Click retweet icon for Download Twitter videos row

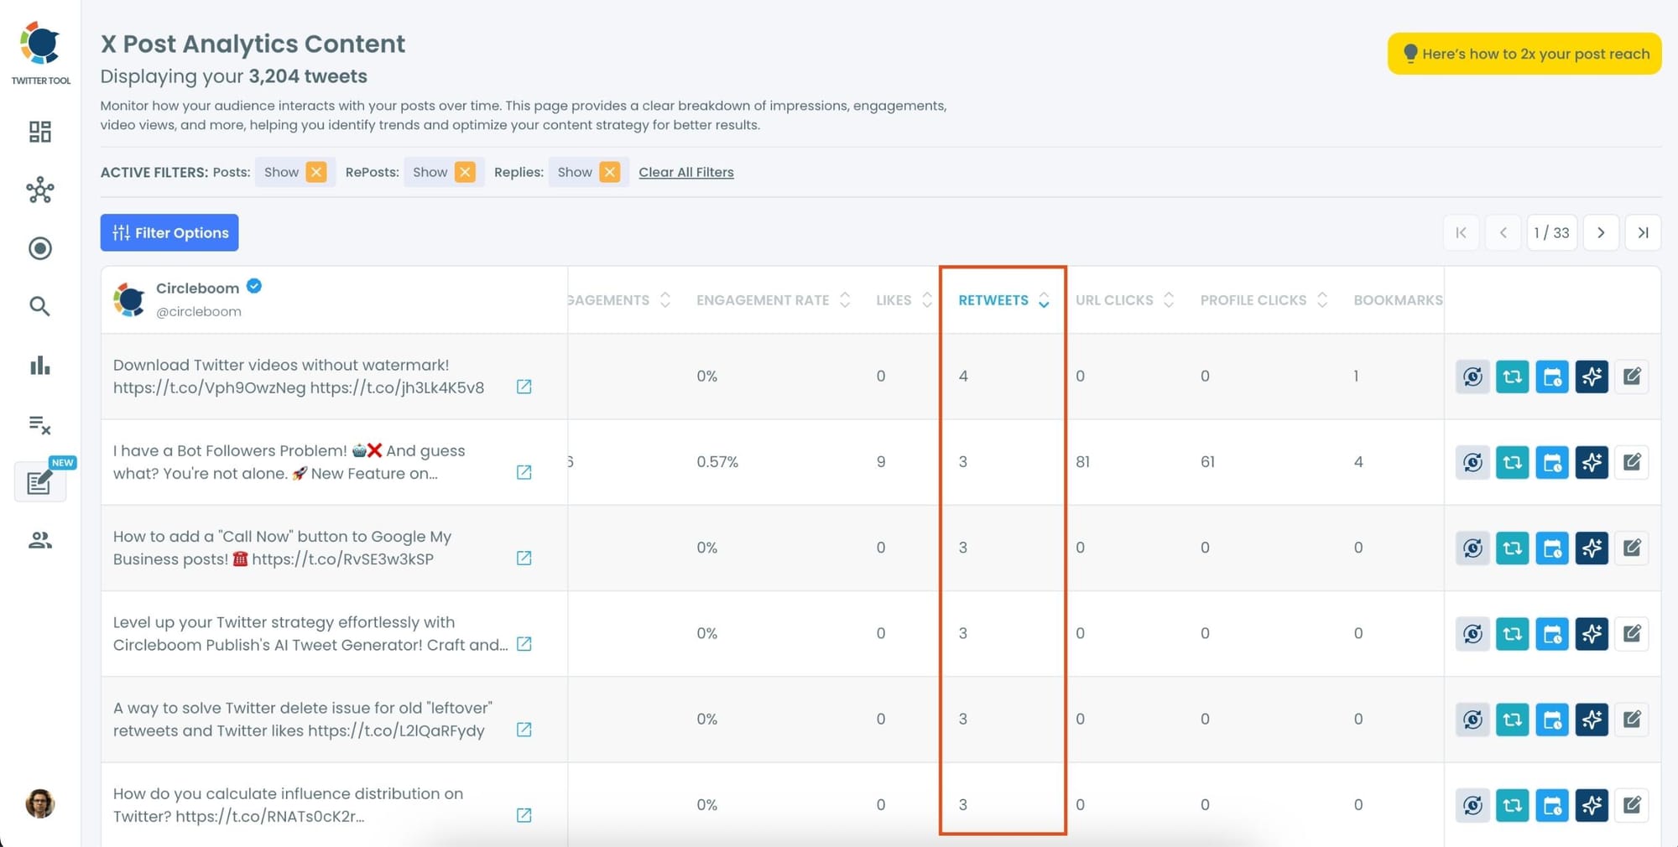1512,377
